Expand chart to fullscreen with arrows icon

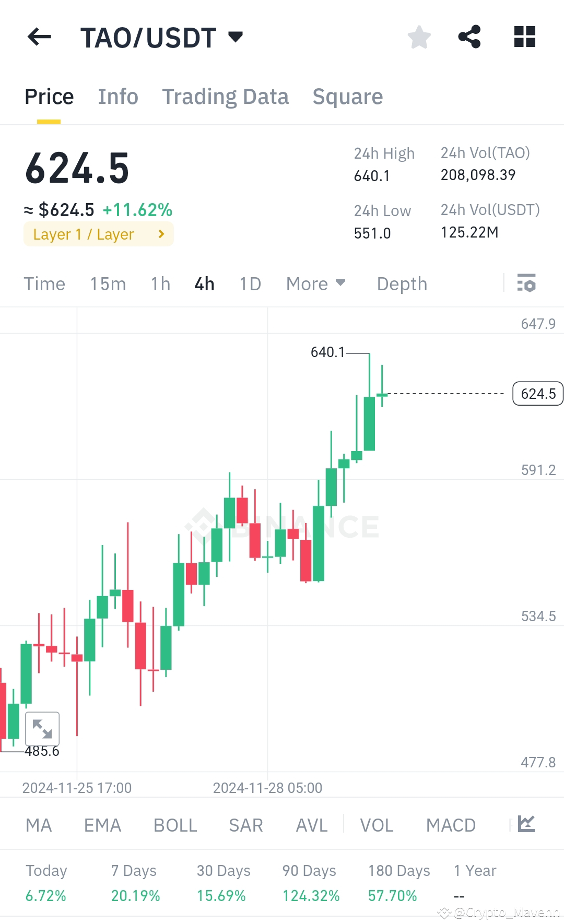tap(42, 729)
